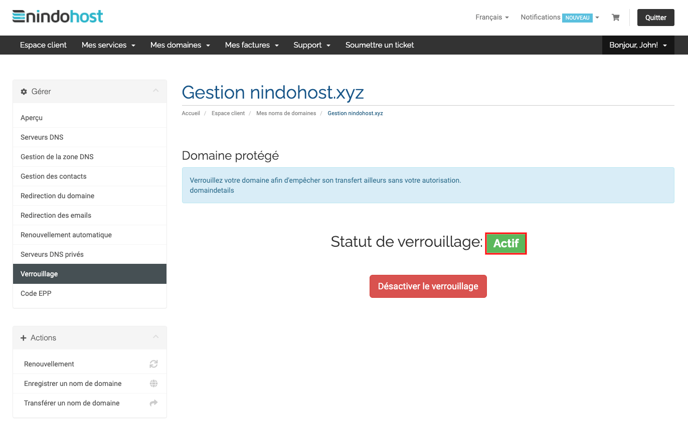Click the globe icon for domain registration
Screen dimensions: 688x428
[154, 383]
